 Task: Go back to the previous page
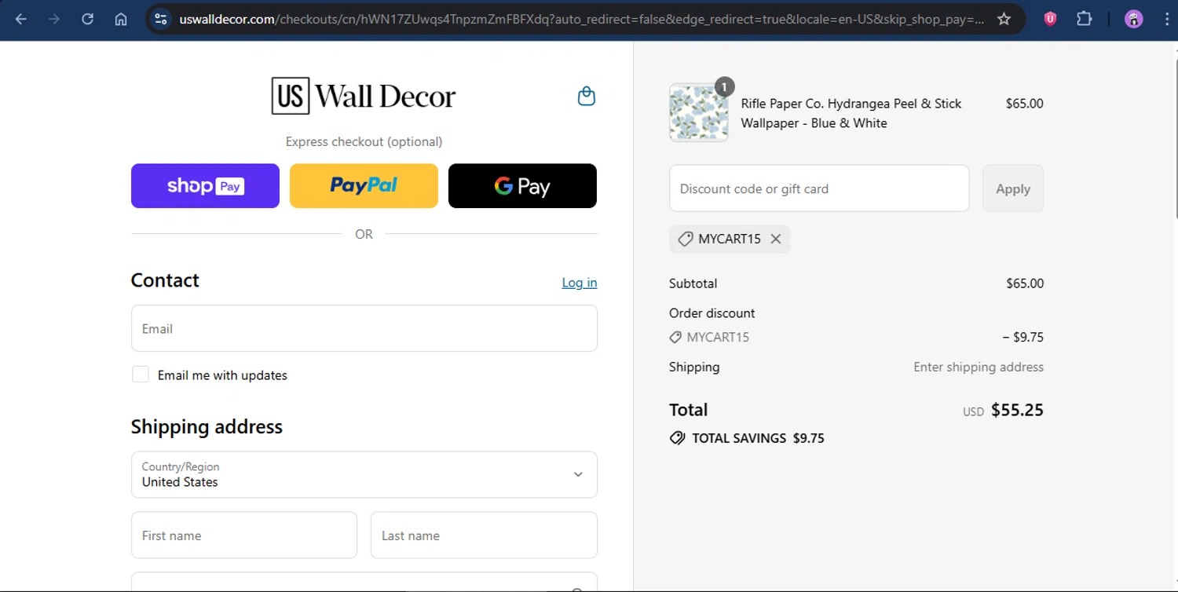point(21,20)
